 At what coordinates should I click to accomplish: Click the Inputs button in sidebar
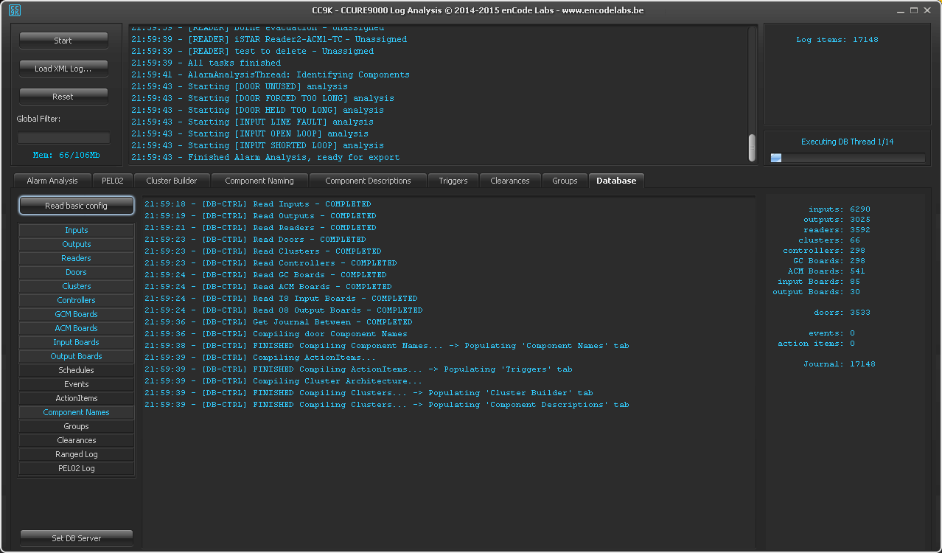pyautogui.click(x=77, y=230)
